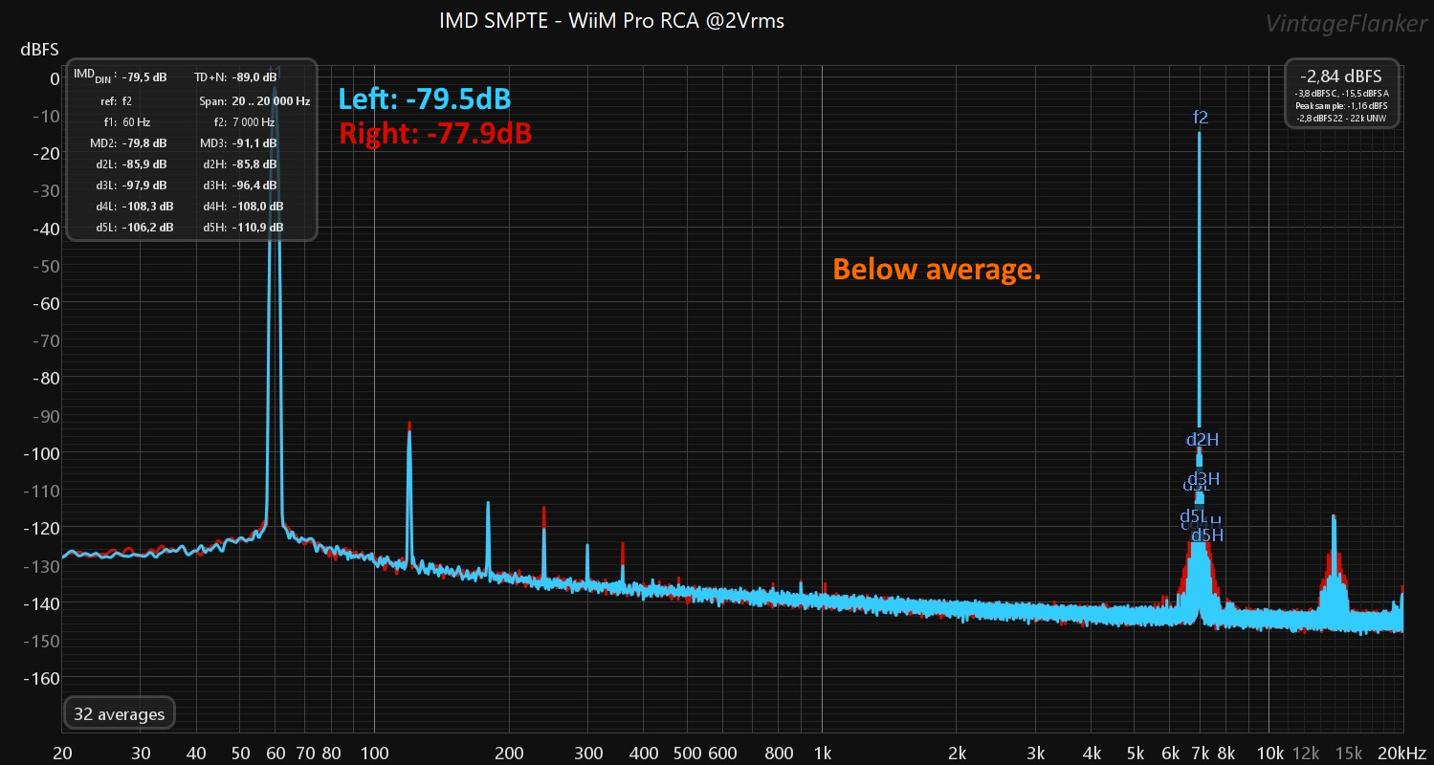The image size is (1434, 765).
Task: Click the blue Left: -79.5dB annotation
Action: coord(425,98)
